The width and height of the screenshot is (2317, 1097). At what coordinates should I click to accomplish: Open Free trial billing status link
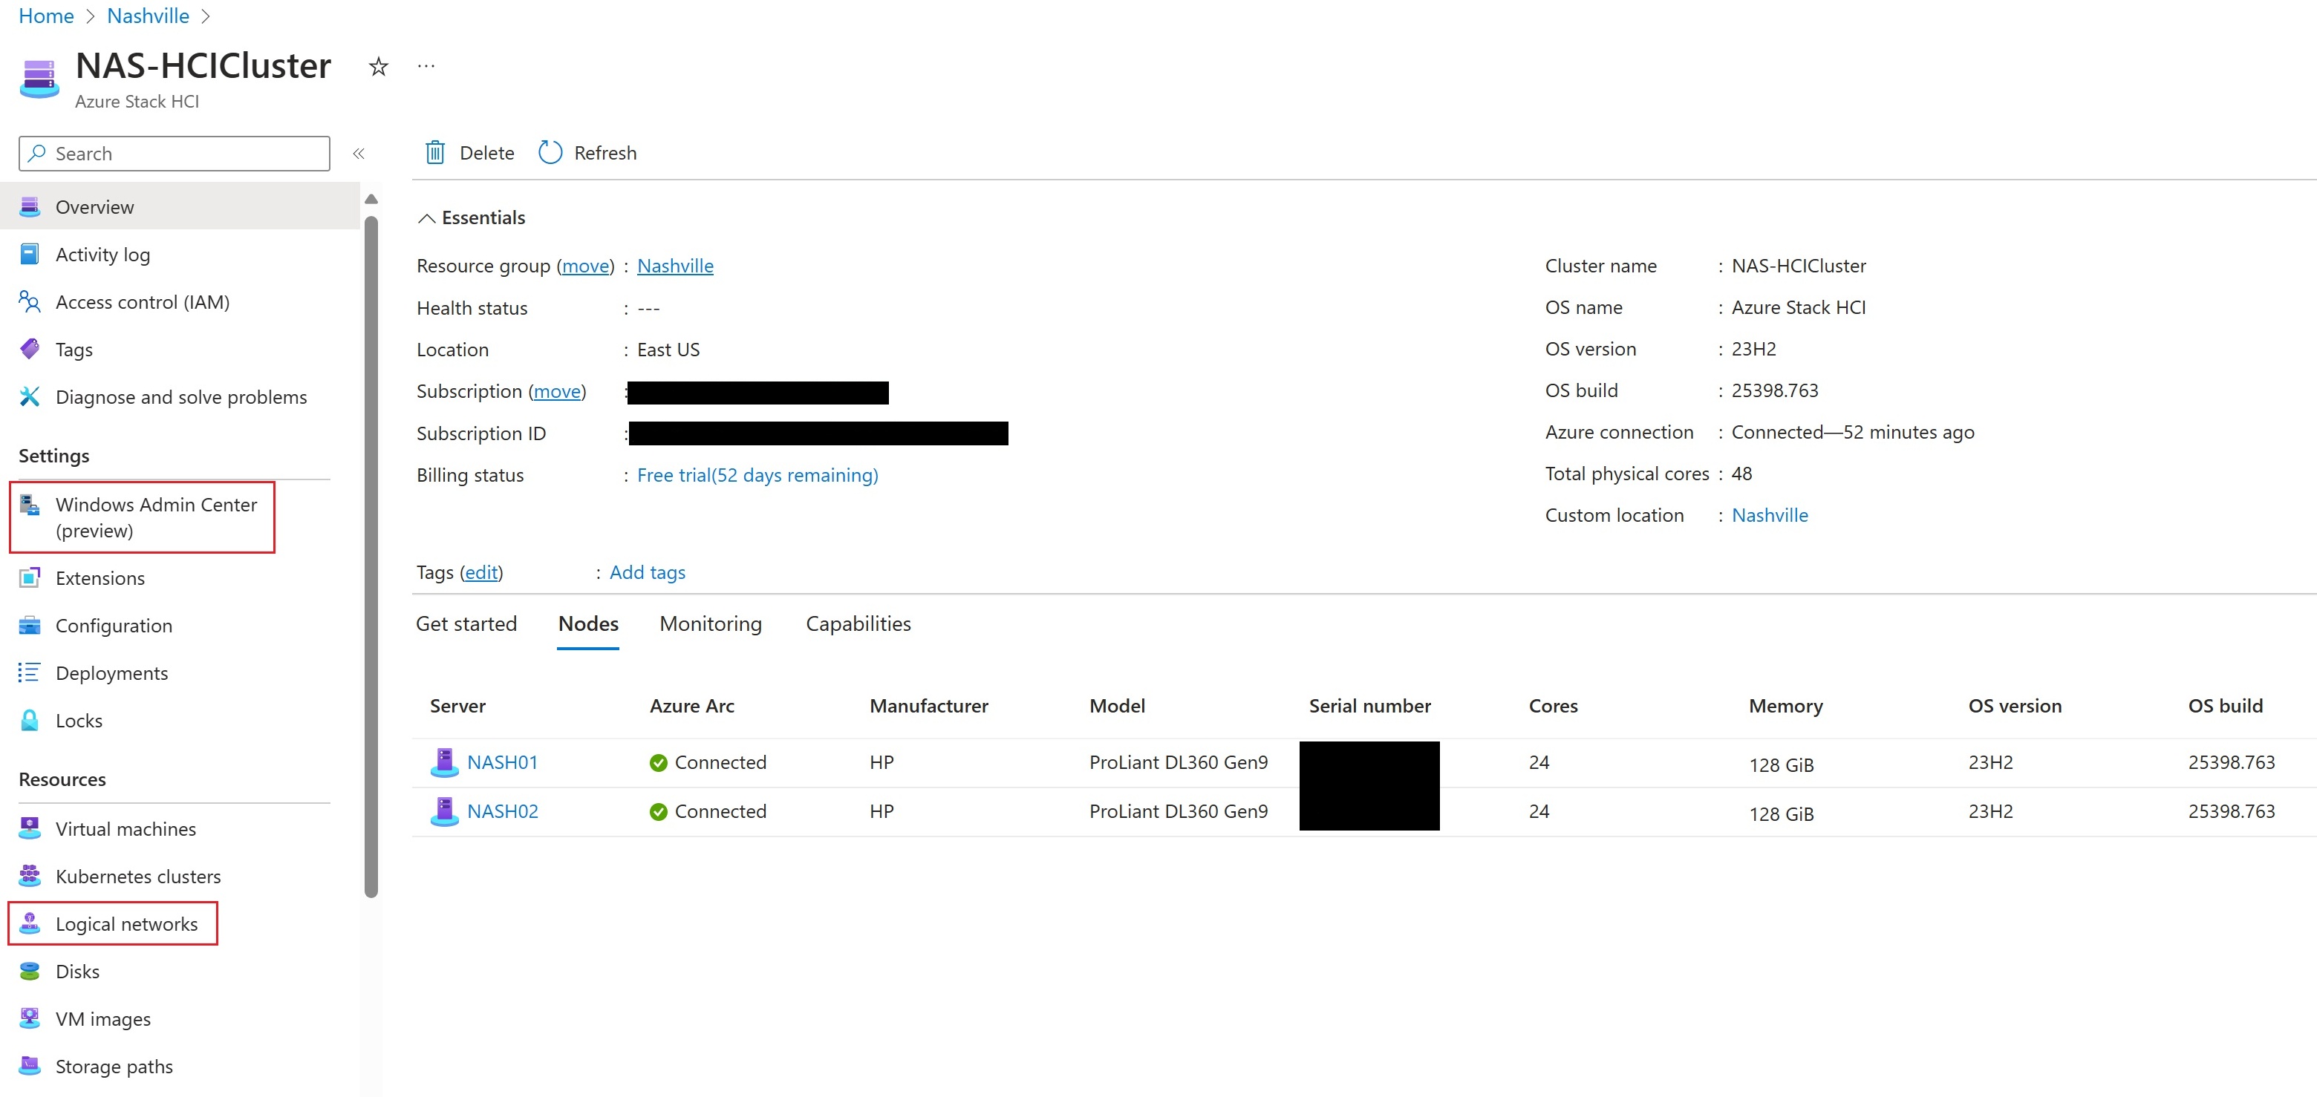[757, 475]
